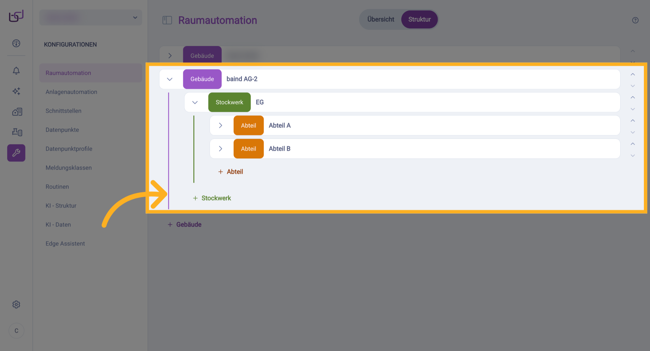Select the buildings icon in sidebar

coord(16,112)
